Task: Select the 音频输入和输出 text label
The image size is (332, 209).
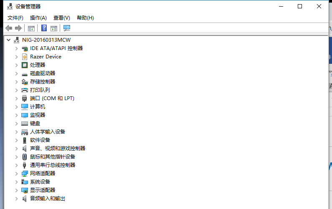Action: pyautogui.click(x=48, y=199)
